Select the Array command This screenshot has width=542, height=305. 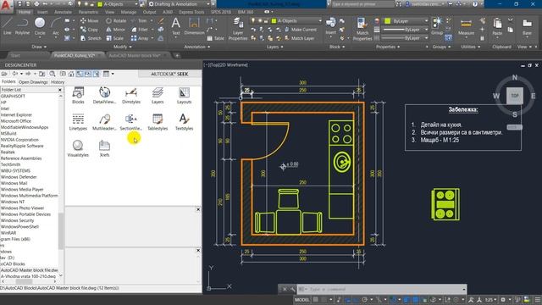click(140, 38)
